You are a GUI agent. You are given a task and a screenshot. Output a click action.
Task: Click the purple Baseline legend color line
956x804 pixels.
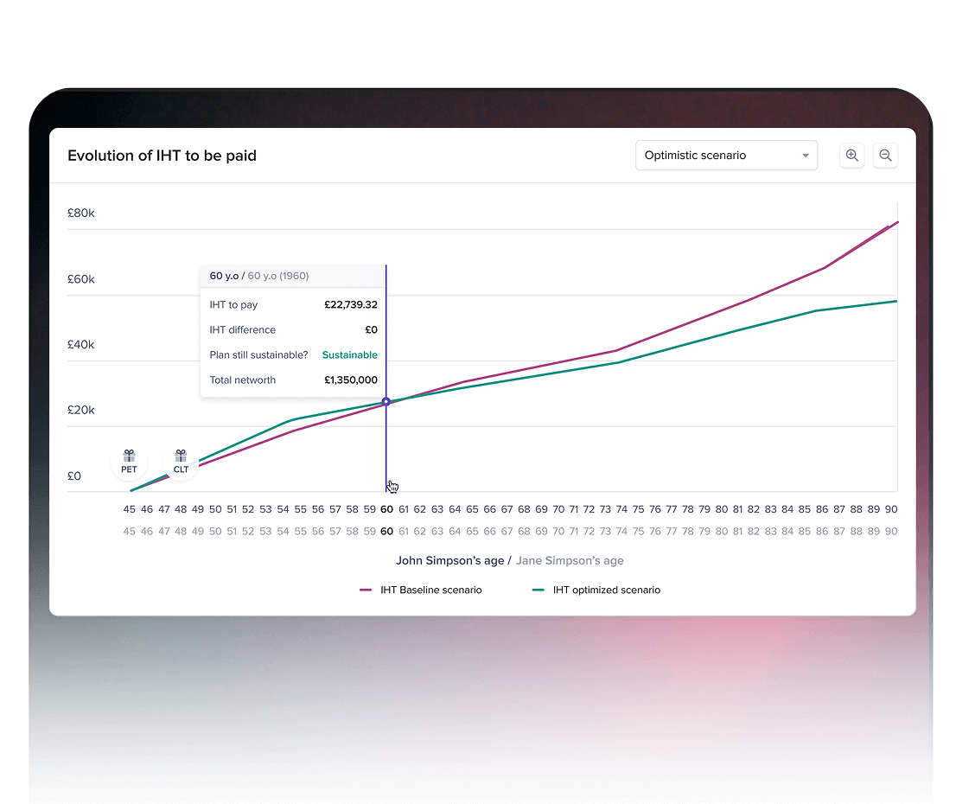point(366,590)
